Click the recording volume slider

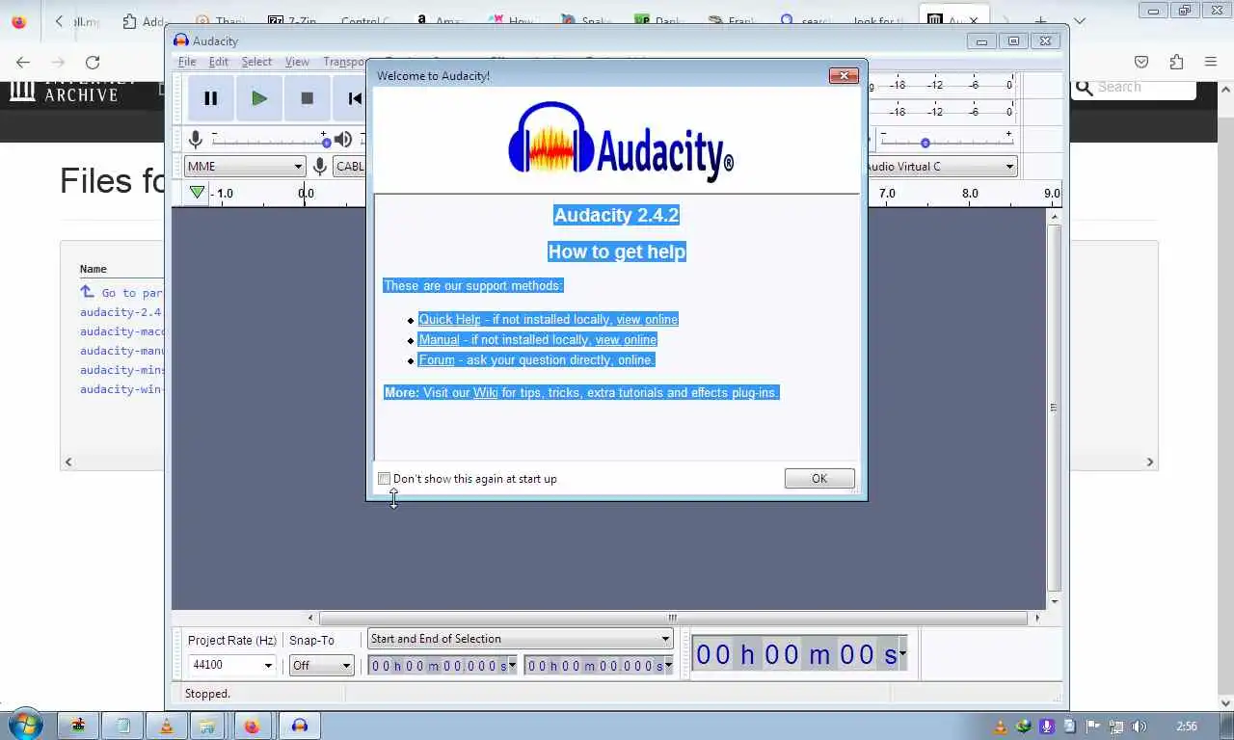[x=270, y=142]
